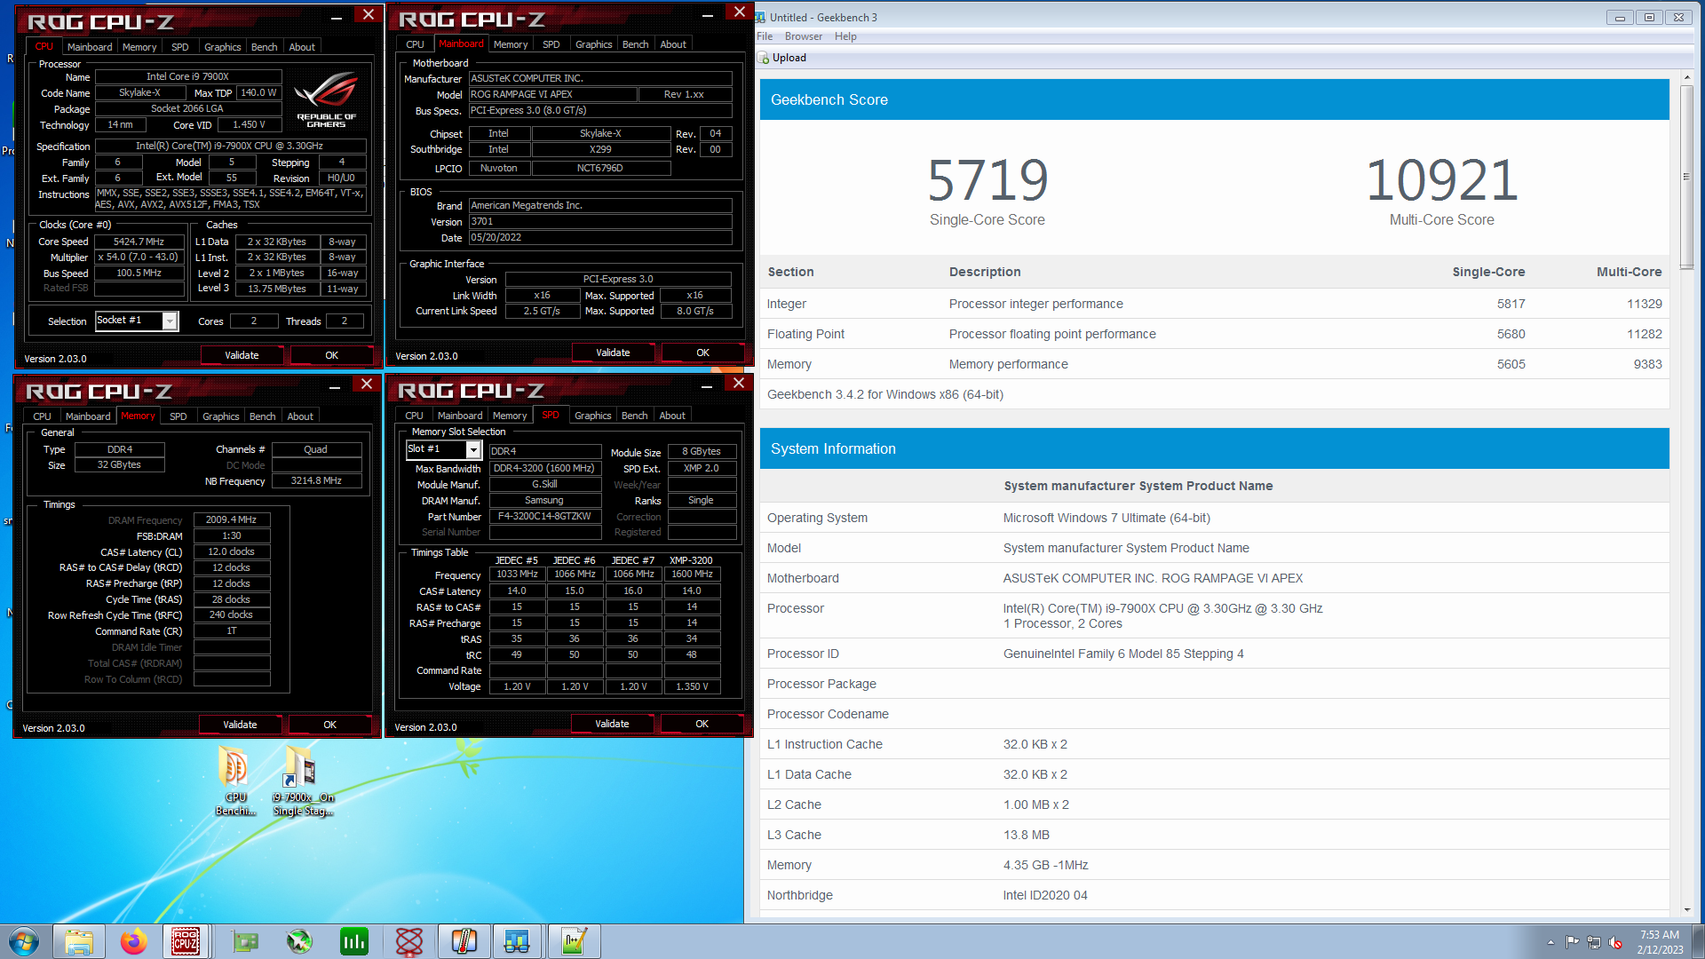This screenshot has width=1705, height=959.
Task: Click the thermometer taskbar icon
Action: coord(464,941)
